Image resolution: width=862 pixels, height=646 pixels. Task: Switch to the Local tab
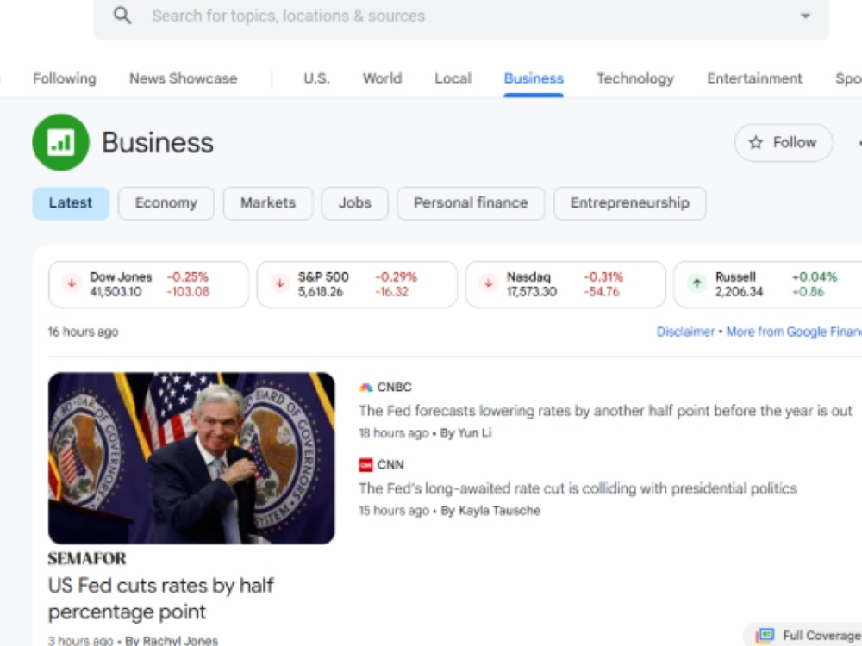(x=453, y=78)
